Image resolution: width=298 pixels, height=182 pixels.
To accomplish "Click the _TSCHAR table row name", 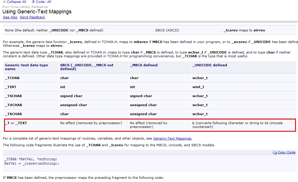I will pyautogui.click(x=13, y=96).
